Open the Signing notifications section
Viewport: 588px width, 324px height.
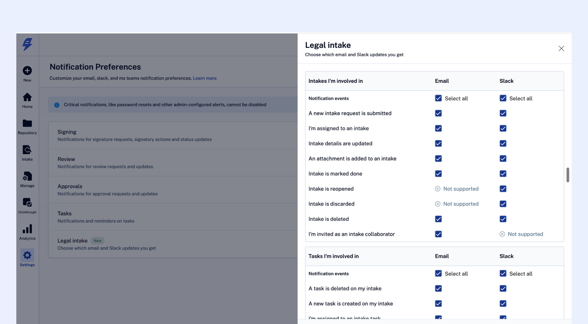point(173,135)
